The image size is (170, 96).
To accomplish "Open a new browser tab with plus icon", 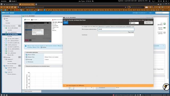I will (x=36, y=4).
